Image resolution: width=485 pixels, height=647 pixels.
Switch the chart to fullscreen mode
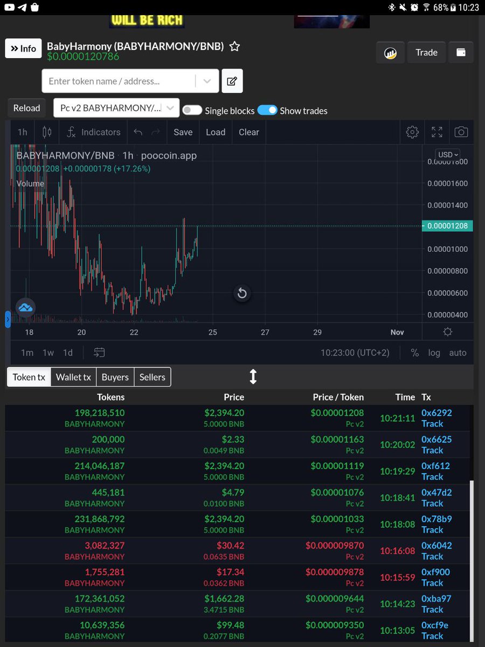point(437,132)
